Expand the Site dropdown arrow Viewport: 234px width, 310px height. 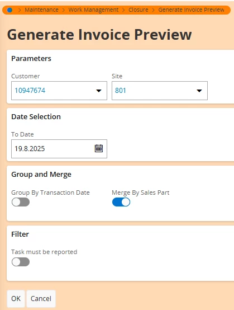point(199,91)
